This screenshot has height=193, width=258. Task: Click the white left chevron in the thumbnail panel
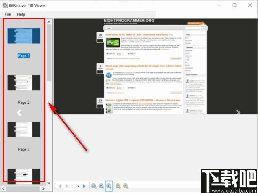tap(19, 113)
